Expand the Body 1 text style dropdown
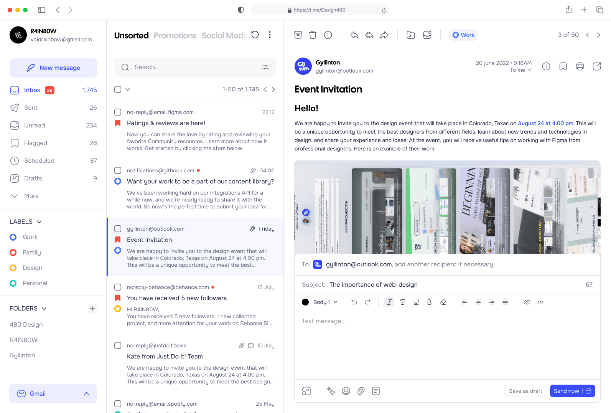 (325, 302)
